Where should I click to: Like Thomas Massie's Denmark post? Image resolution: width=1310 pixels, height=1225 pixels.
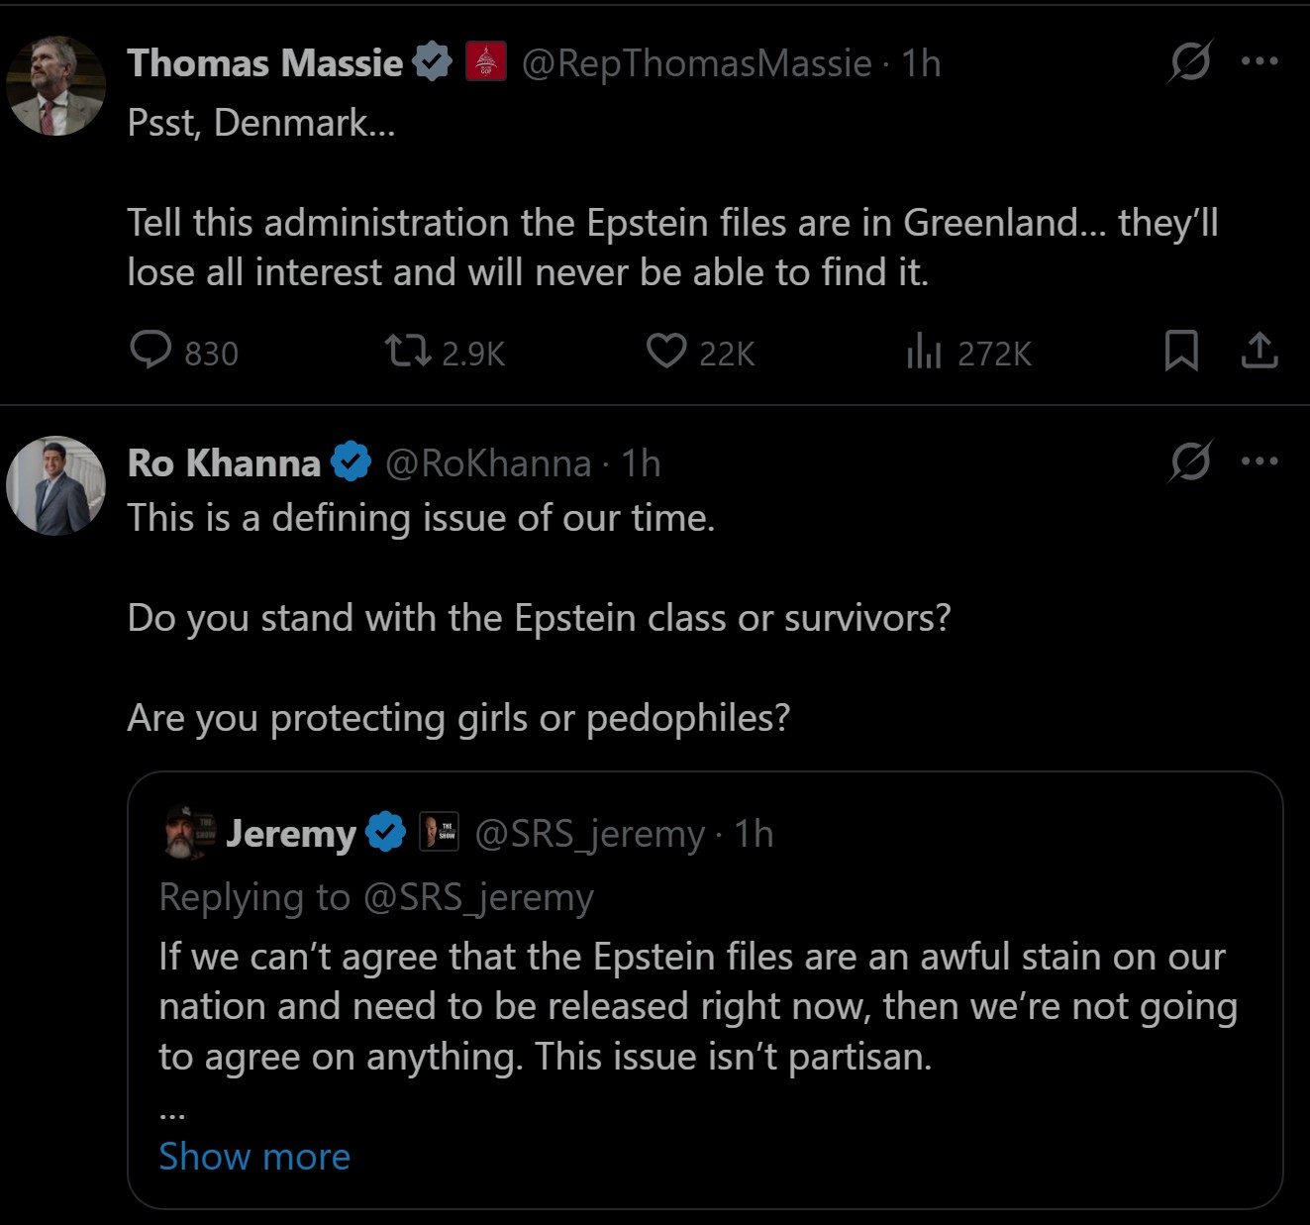click(x=666, y=351)
